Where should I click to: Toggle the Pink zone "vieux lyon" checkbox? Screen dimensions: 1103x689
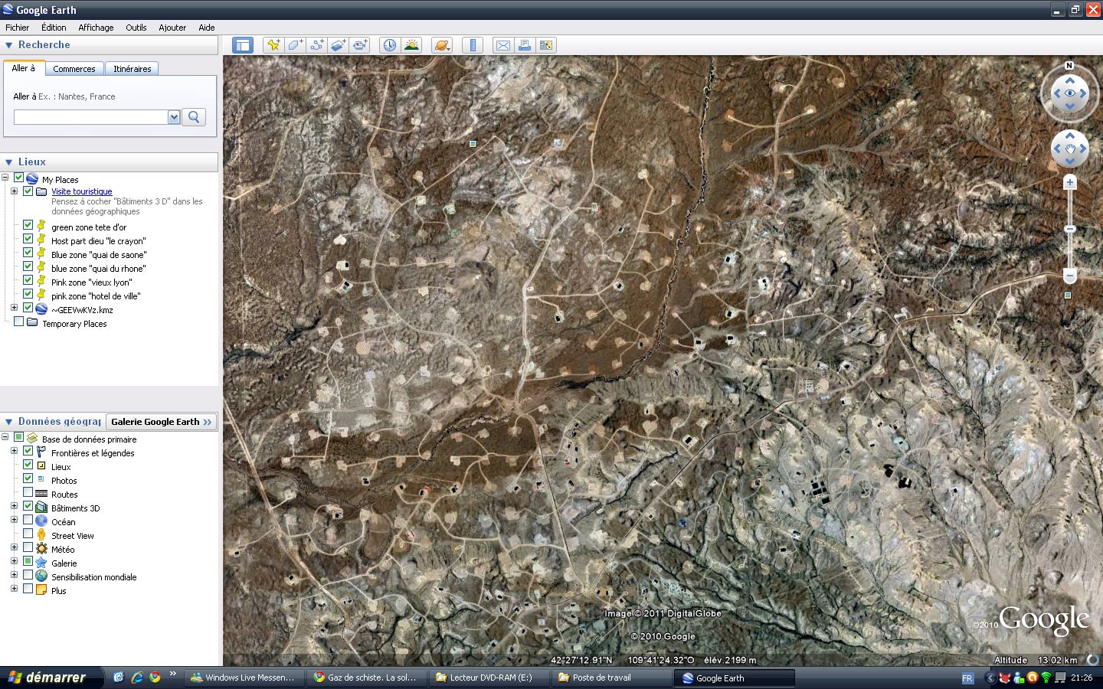coord(28,280)
